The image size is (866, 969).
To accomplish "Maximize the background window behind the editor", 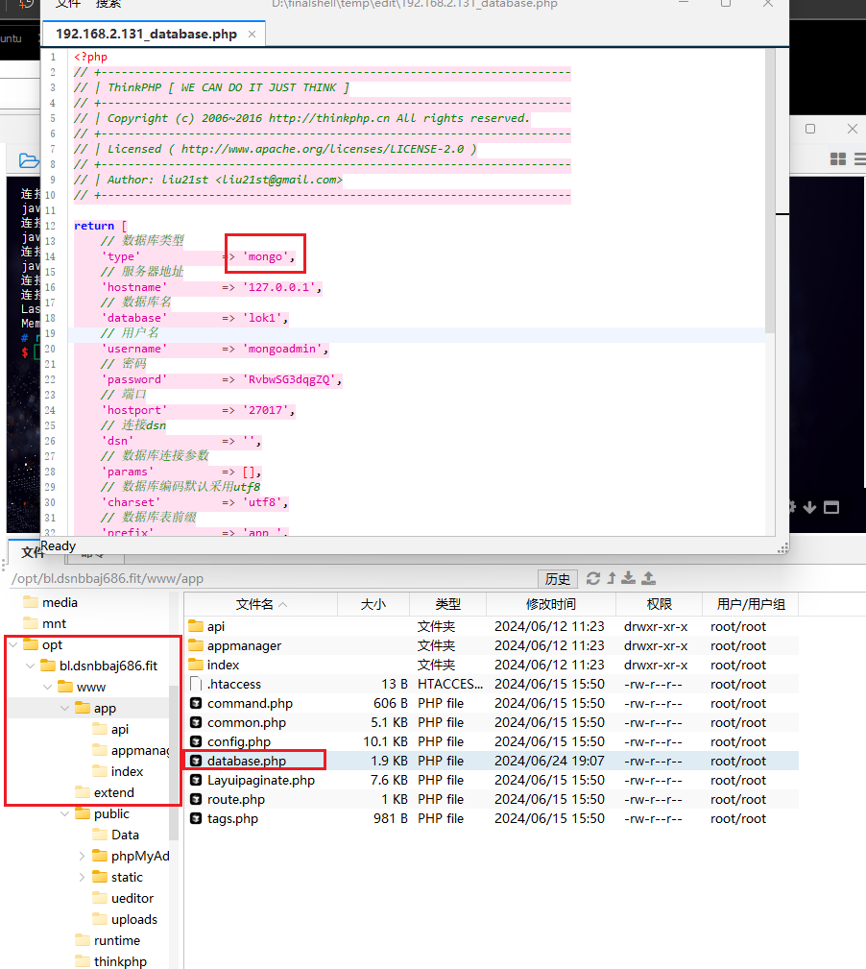I will pos(810,129).
